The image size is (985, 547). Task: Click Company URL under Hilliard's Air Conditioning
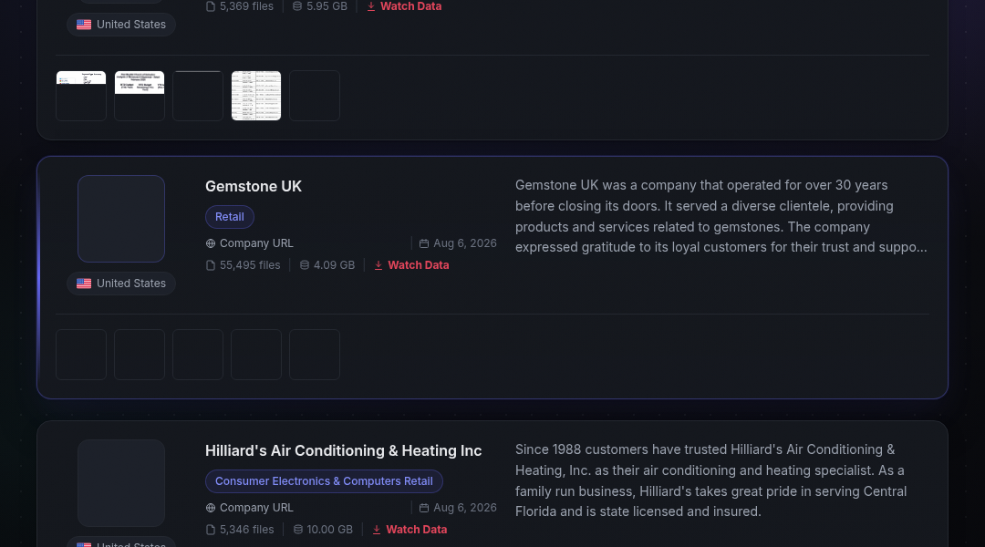pos(249,508)
